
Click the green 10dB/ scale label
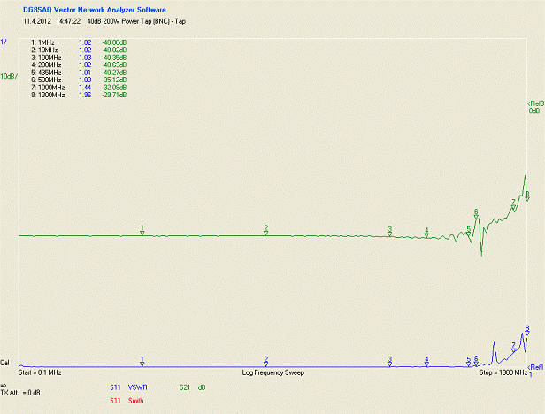[9, 77]
